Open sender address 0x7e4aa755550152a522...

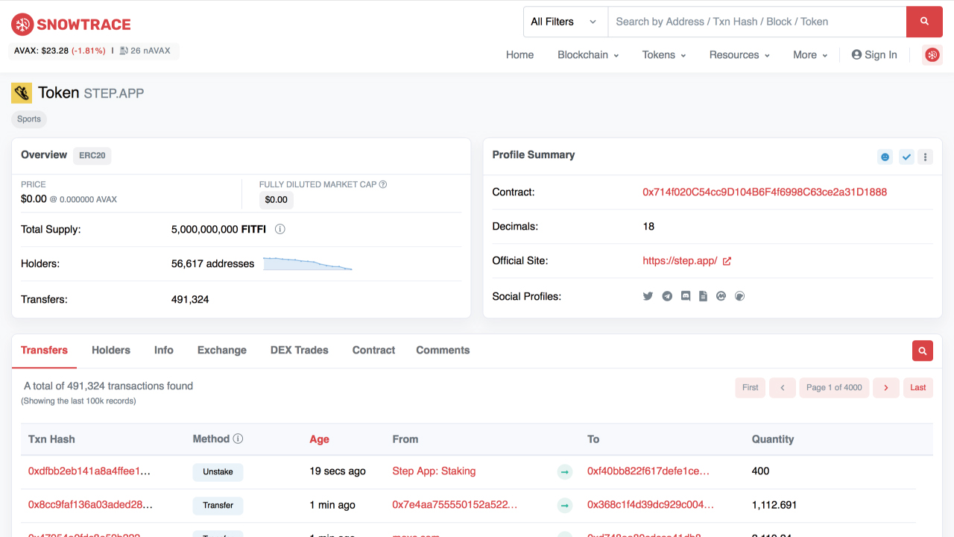455,505
